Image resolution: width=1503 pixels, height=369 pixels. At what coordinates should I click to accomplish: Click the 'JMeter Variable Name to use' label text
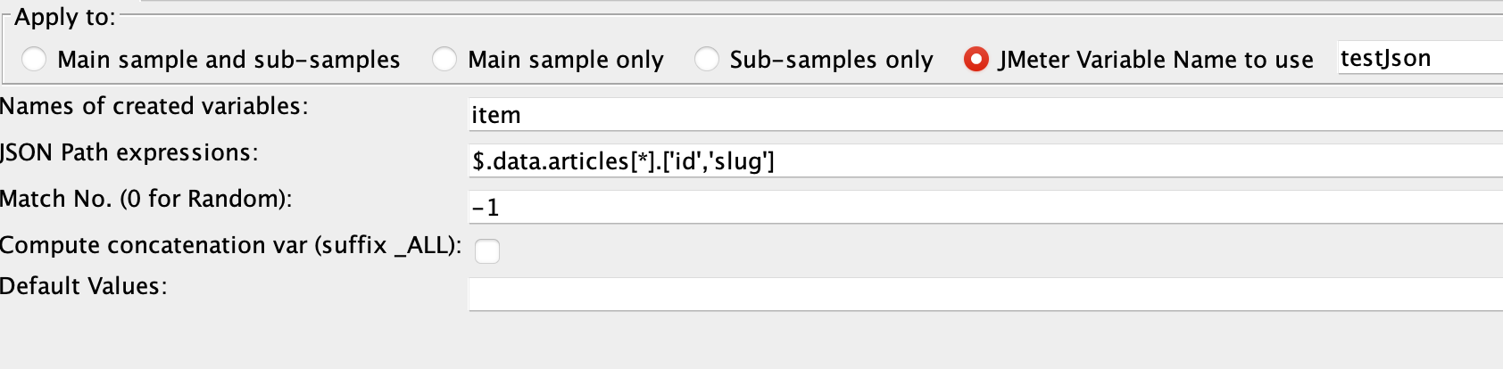(1156, 60)
